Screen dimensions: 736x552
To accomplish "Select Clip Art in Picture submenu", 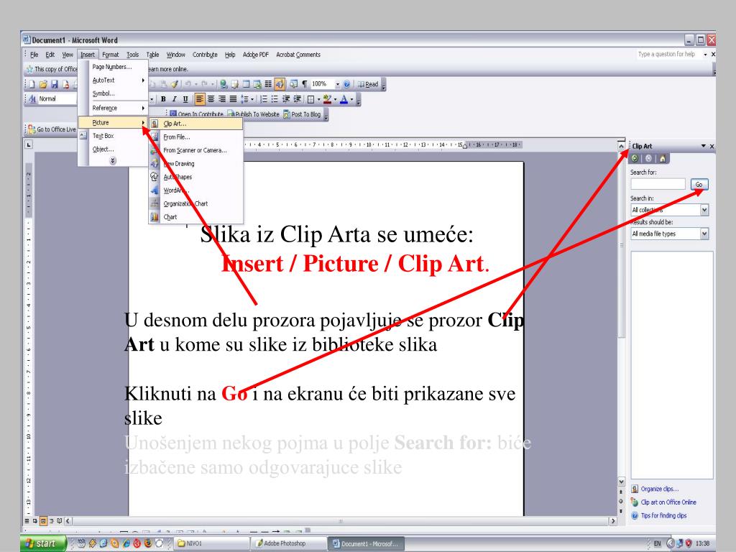I will pyautogui.click(x=195, y=124).
